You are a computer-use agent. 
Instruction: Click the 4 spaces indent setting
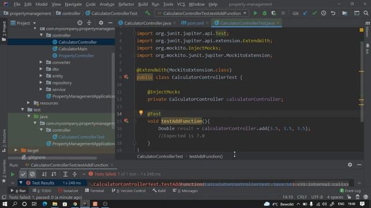pos(335,197)
